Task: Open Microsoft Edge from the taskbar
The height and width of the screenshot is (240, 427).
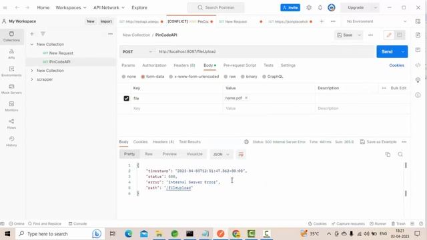Action: (128, 234)
